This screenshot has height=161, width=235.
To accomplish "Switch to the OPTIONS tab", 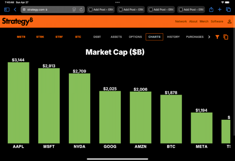I will point(135,37).
